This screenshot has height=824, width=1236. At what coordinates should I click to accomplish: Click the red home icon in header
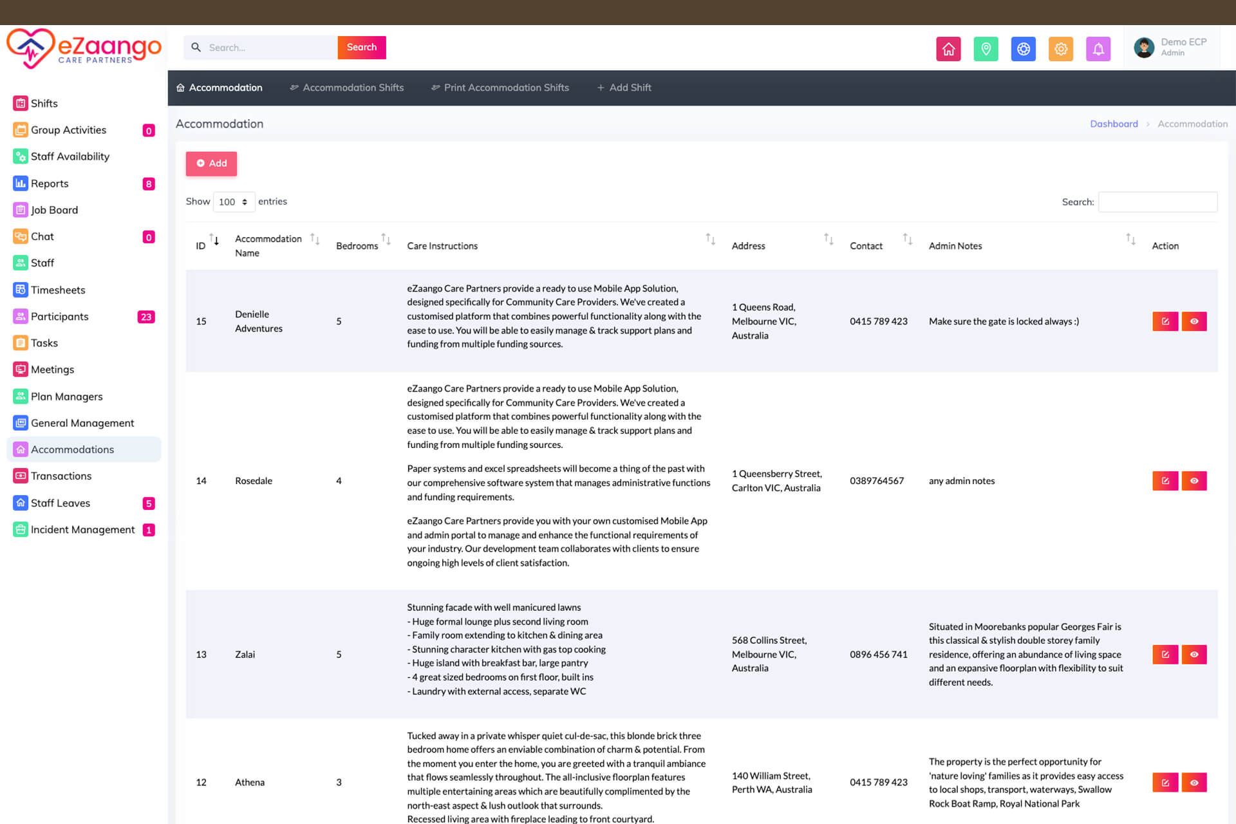[x=948, y=49]
